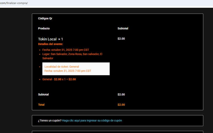Screen dimensions: 213x133
Task: Click the address bar URL finalizar-compra
Action: click(x=14, y=3)
